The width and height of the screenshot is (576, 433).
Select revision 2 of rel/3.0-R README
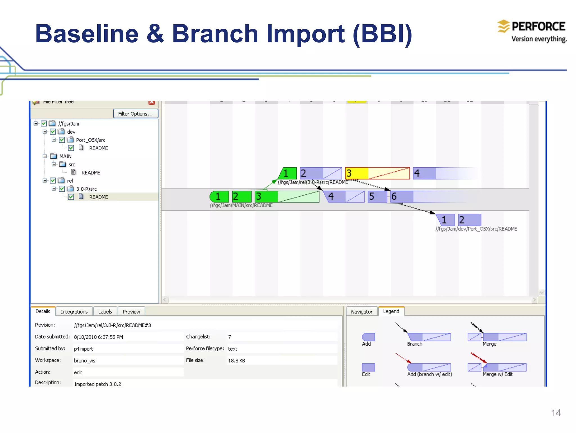321,173
